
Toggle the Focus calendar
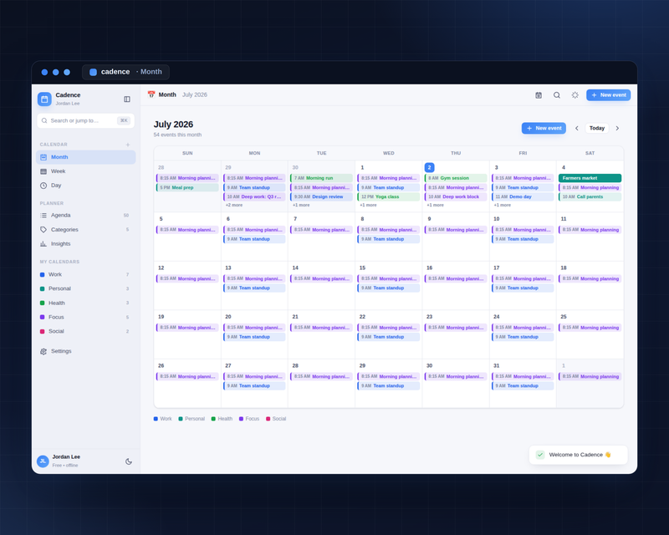tap(86, 317)
